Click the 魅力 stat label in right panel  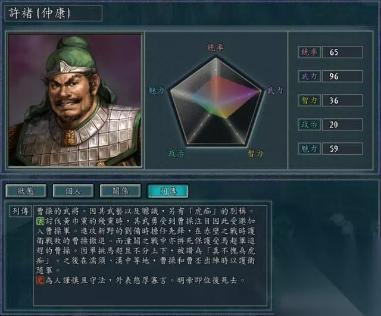point(310,149)
